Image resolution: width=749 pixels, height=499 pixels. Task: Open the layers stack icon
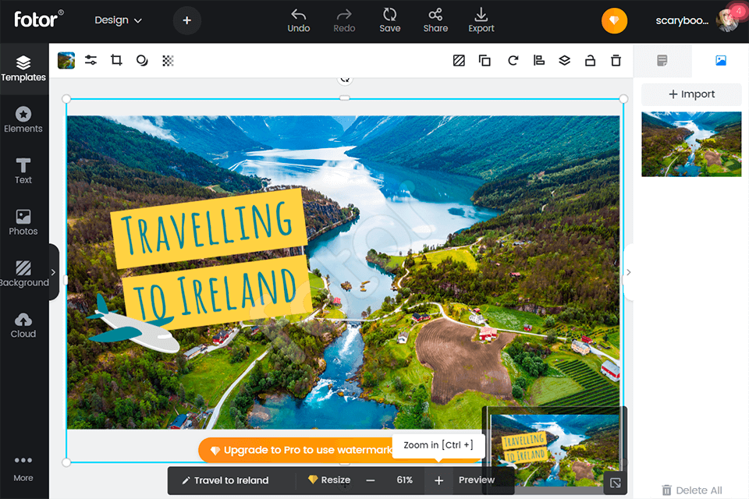[564, 60]
